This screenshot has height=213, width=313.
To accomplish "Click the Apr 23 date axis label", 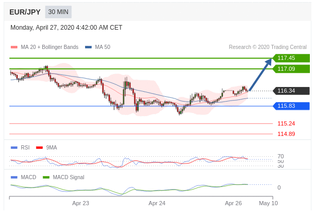I will (x=80, y=203).
